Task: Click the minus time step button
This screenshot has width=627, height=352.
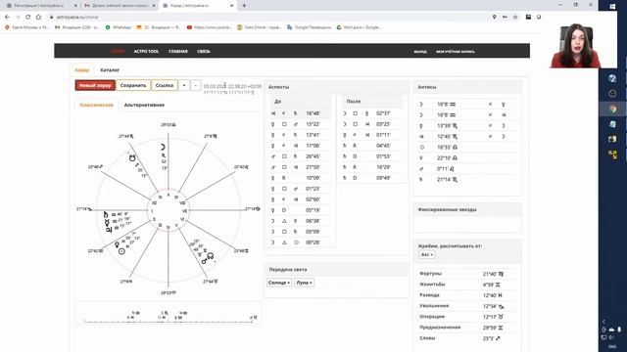Action: click(196, 85)
